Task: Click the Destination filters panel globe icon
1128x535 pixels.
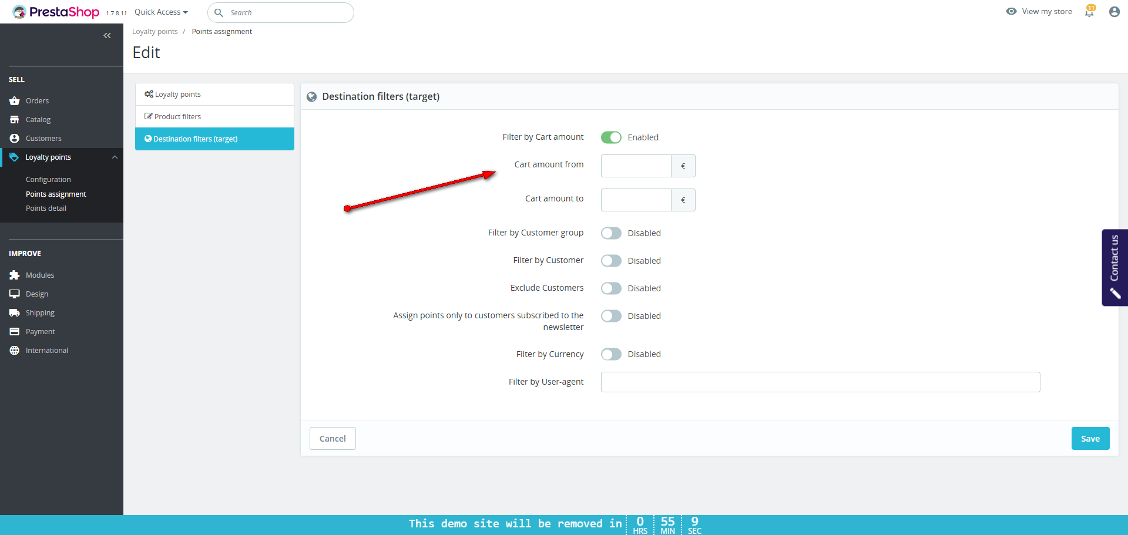Action: point(312,97)
